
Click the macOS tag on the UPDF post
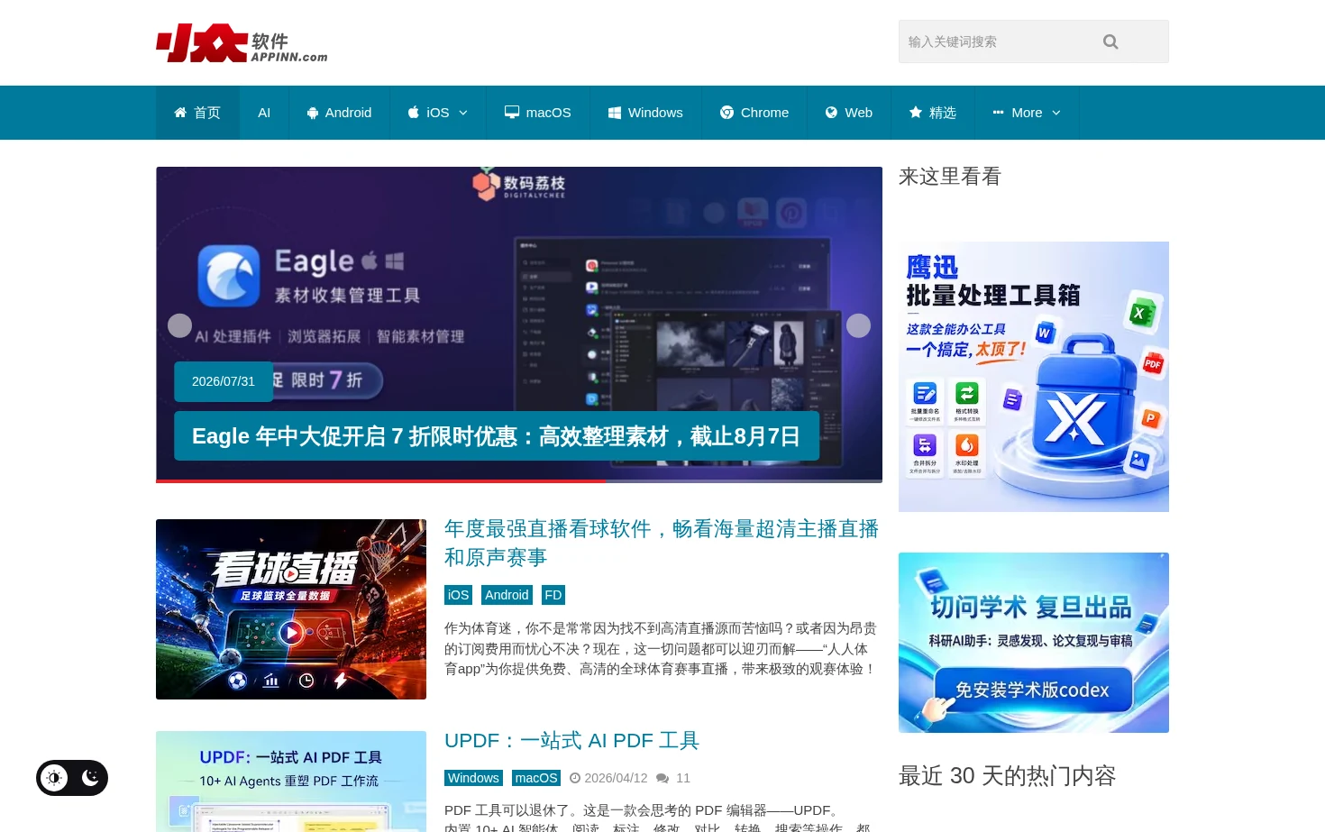coord(536,778)
